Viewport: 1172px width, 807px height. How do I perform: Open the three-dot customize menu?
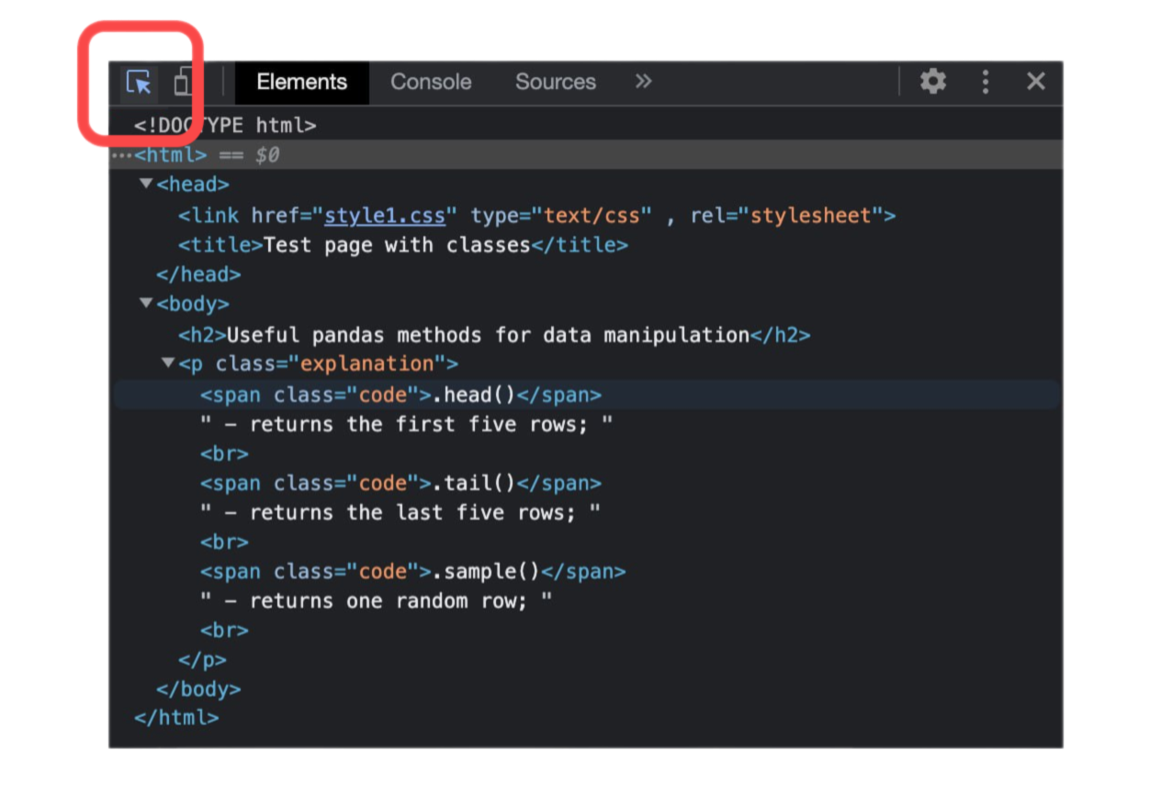point(985,82)
